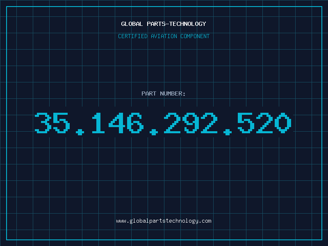Click the CERTIFIED AVIATION COMPONENT subtitle

coord(164,36)
